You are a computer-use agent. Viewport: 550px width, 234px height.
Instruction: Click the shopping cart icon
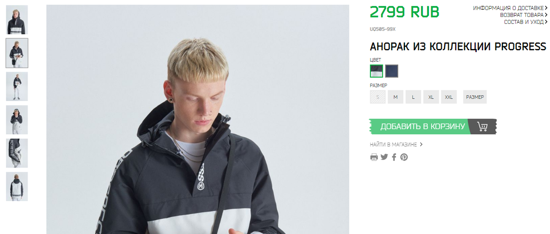(x=482, y=127)
